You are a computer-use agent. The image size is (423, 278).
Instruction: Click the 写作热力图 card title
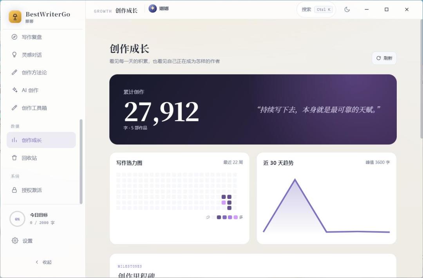(129, 163)
